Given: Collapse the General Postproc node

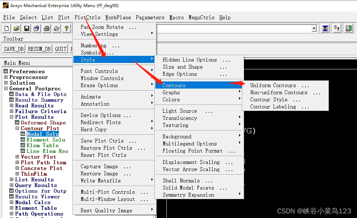Looking at the screenshot, I should click(6, 89).
